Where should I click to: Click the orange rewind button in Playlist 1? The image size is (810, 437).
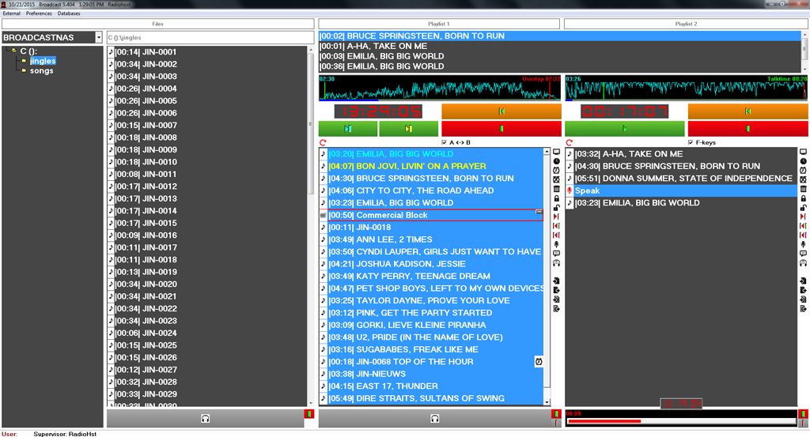pyautogui.click(x=502, y=111)
